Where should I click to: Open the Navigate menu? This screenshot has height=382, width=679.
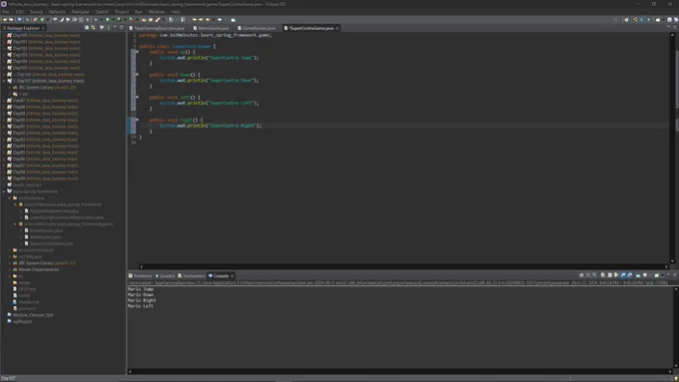pos(80,12)
